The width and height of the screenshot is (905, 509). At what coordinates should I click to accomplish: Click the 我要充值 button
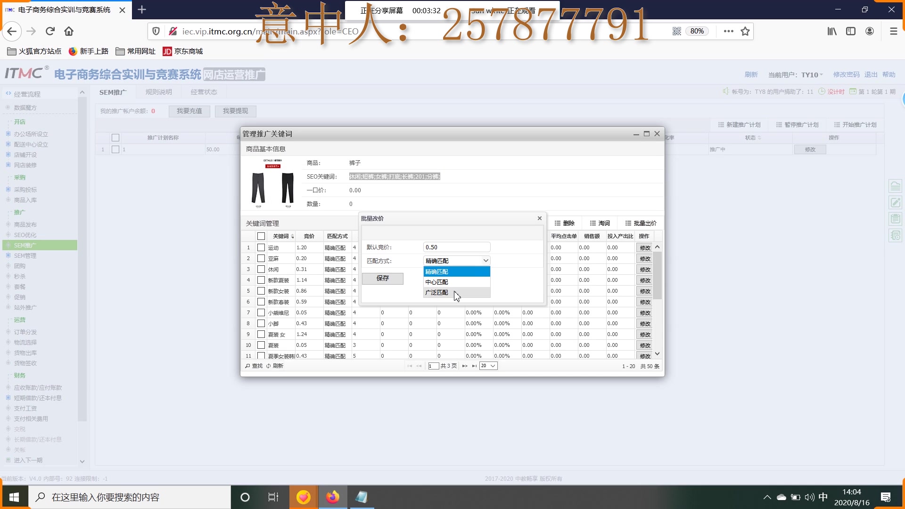(x=189, y=111)
